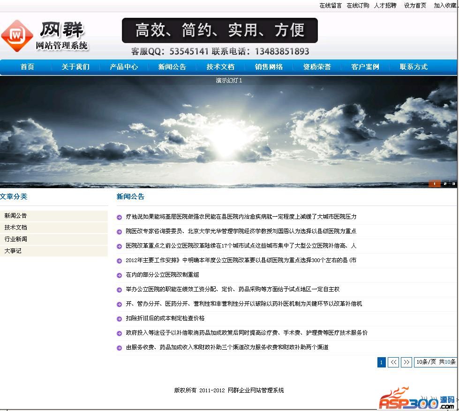Select 新闻公告 category in sidebar
The image size is (459, 411).
(x=54, y=216)
